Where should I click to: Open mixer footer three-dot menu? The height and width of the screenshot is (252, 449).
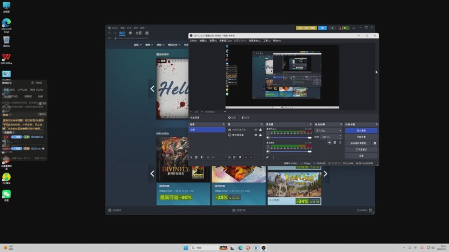click(x=273, y=157)
